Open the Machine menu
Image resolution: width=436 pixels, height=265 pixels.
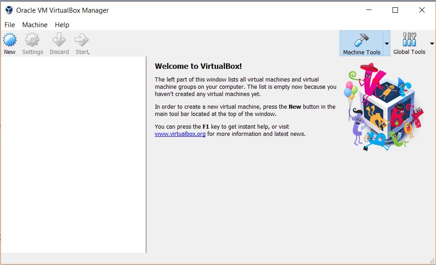point(34,25)
